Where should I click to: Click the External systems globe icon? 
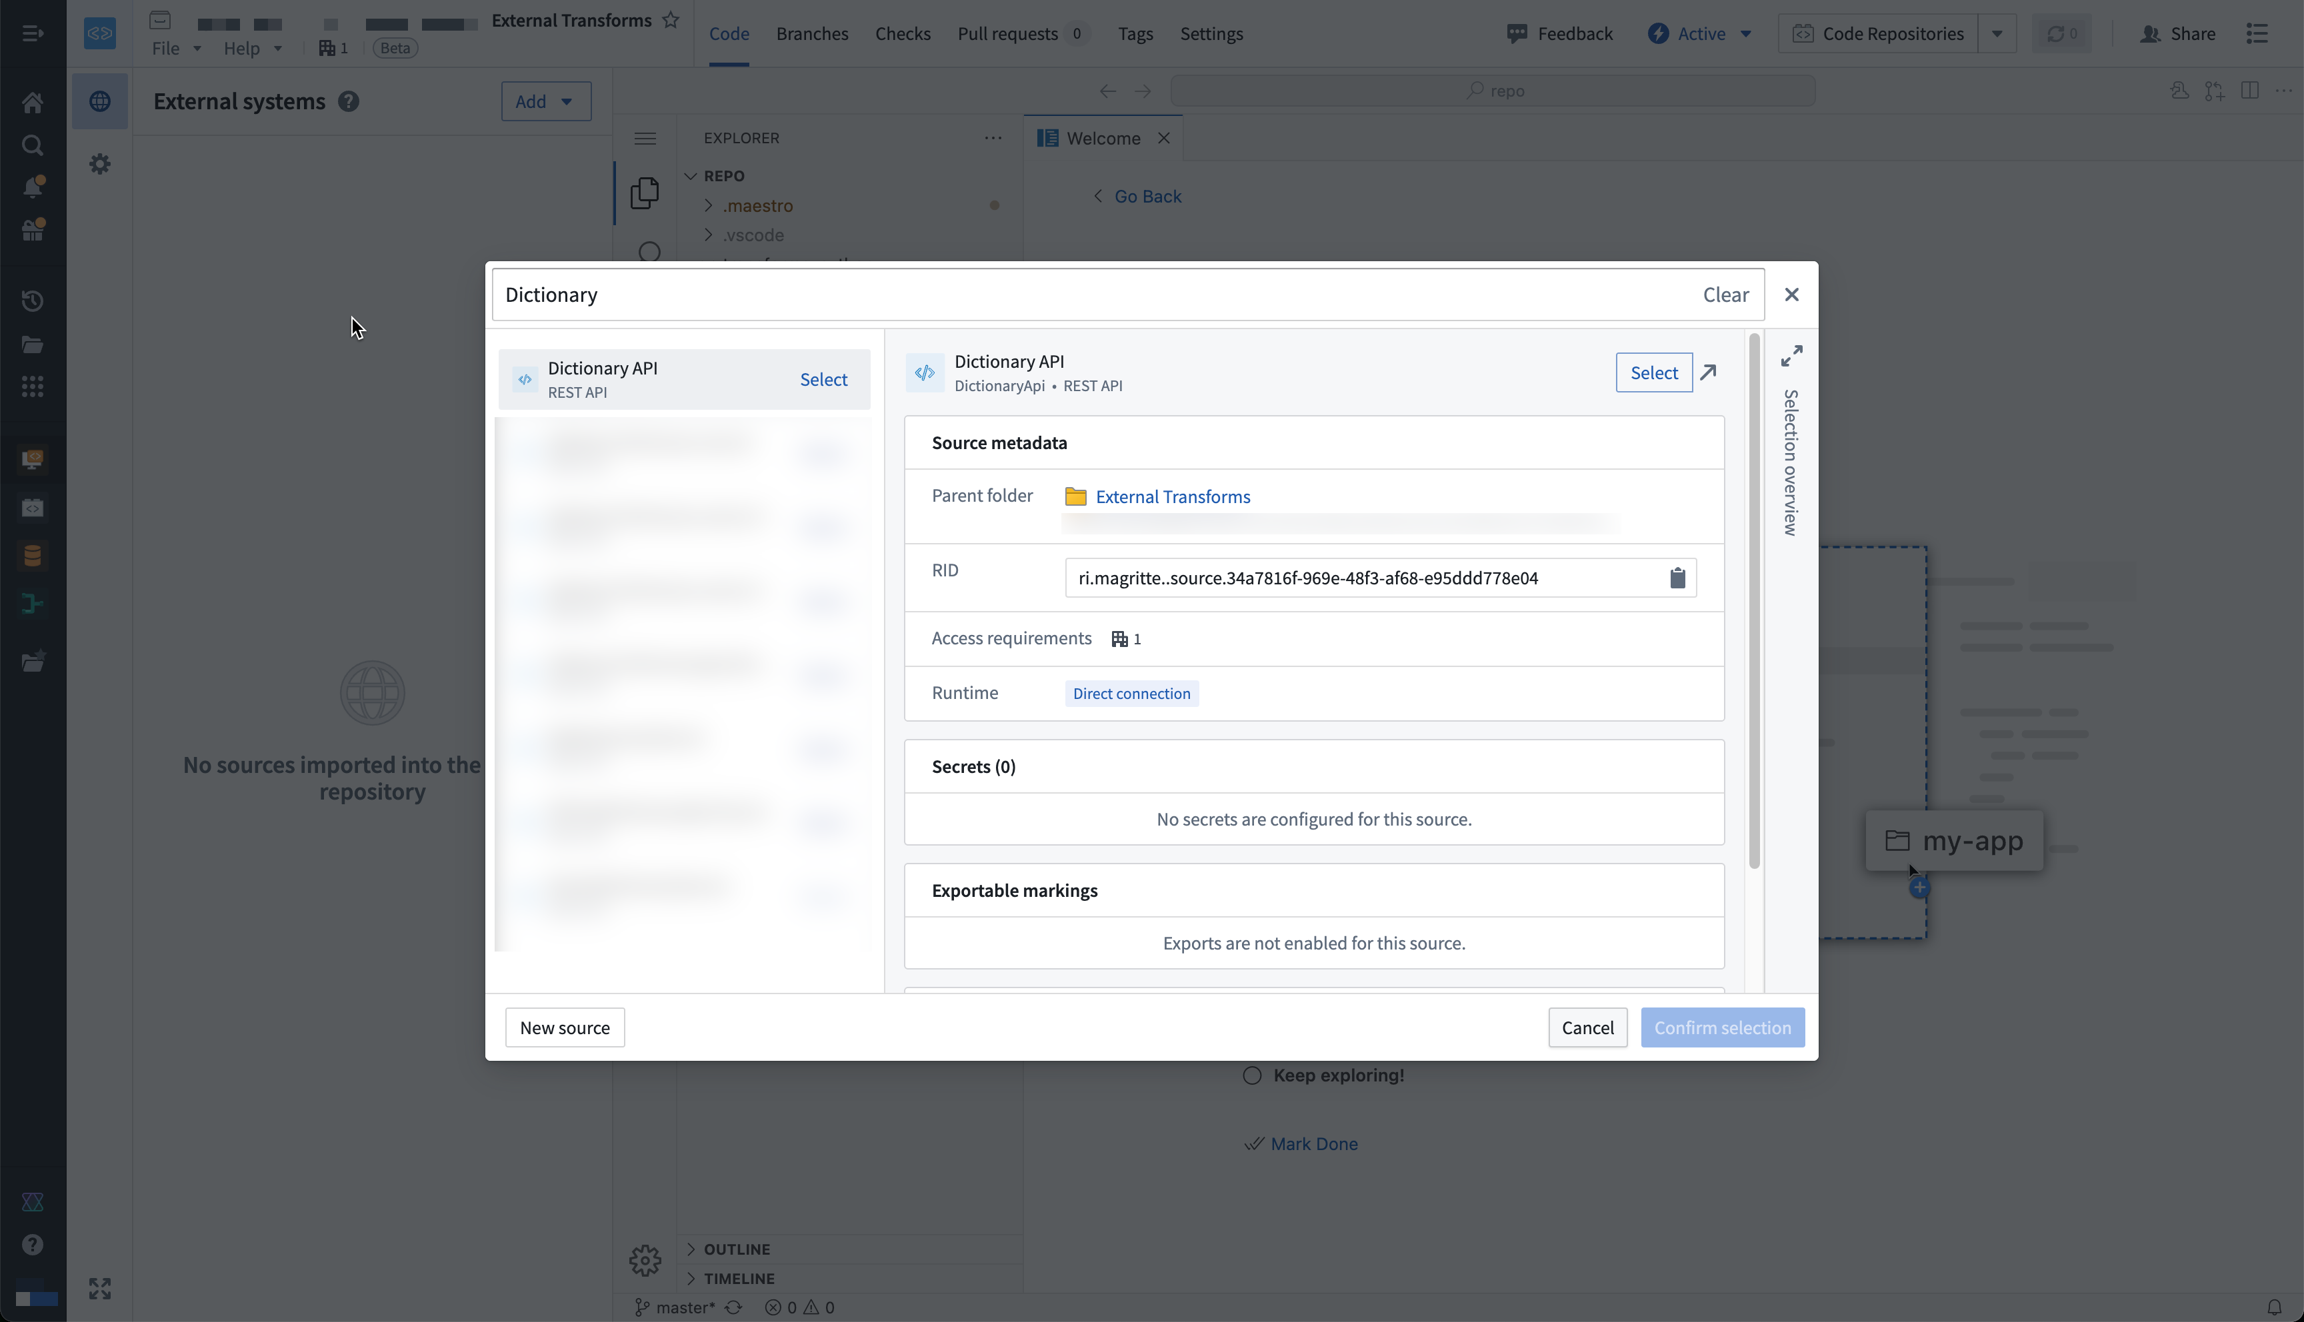pyautogui.click(x=100, y=101)
